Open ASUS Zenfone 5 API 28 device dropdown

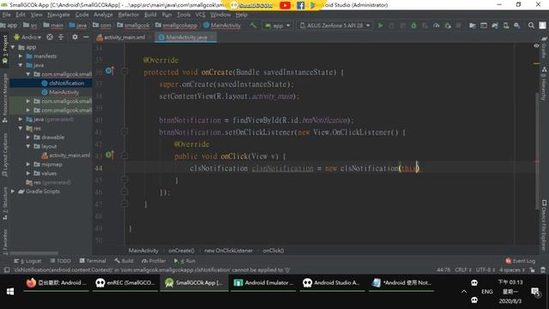click(335, 25)
